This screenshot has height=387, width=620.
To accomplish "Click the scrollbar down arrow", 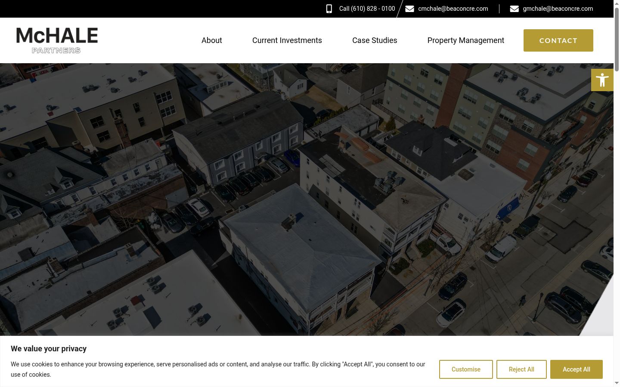I will point(617,383).
